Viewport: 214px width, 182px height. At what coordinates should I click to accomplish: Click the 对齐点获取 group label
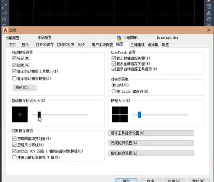point(120,79)
